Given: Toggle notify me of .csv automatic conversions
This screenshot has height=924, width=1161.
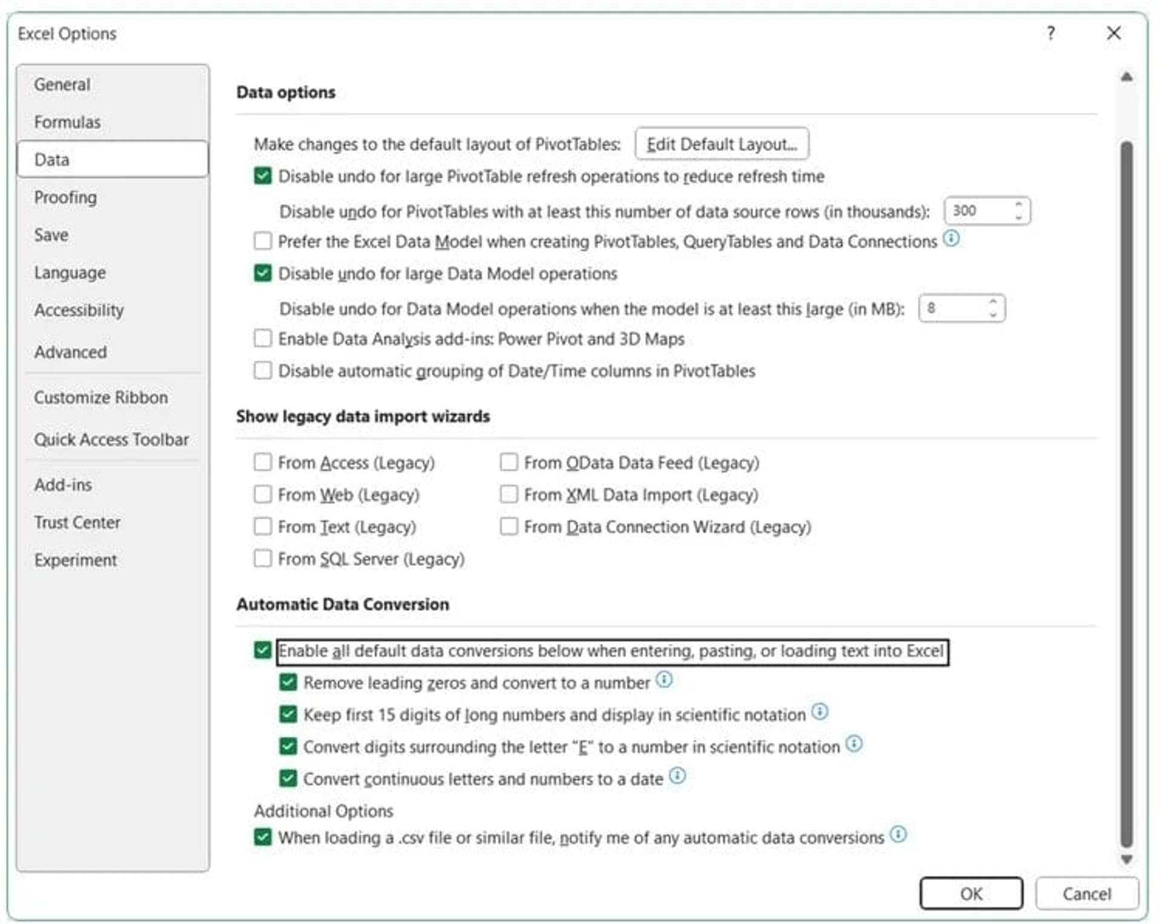Looking at the screenshot, I should tap(262, 838).
